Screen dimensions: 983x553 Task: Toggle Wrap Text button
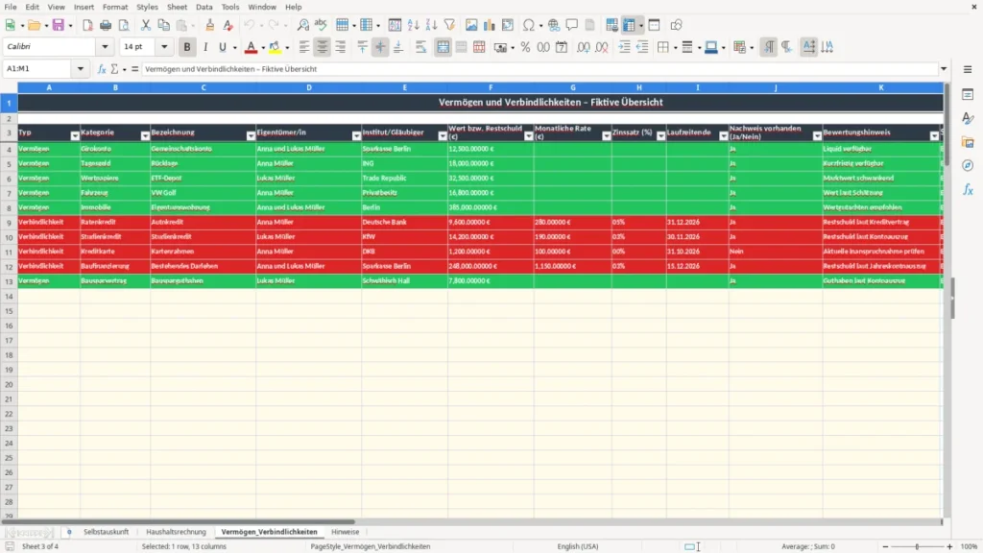tap(420, 47)
